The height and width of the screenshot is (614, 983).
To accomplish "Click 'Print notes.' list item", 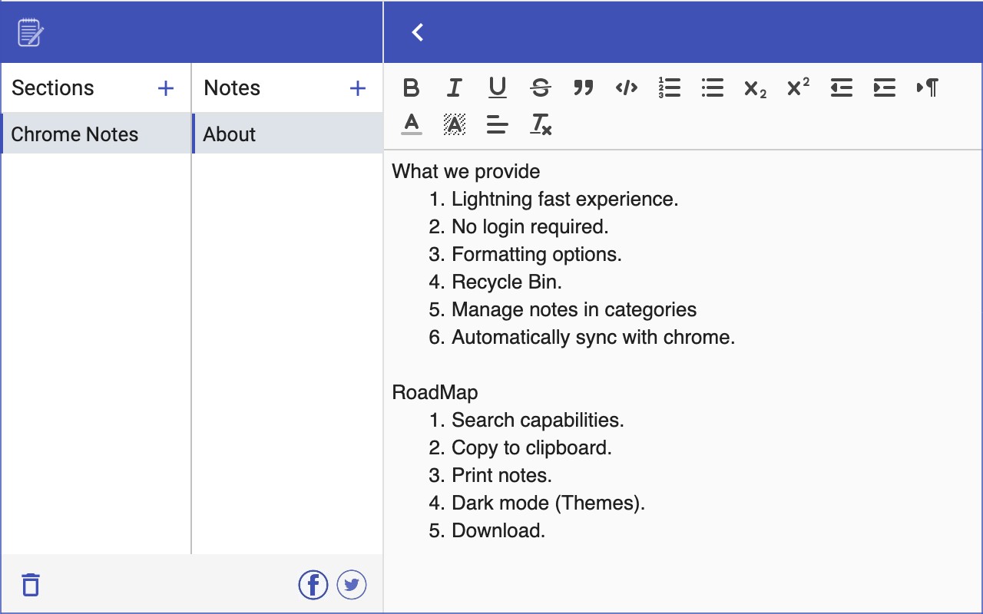I will [501, 475].
